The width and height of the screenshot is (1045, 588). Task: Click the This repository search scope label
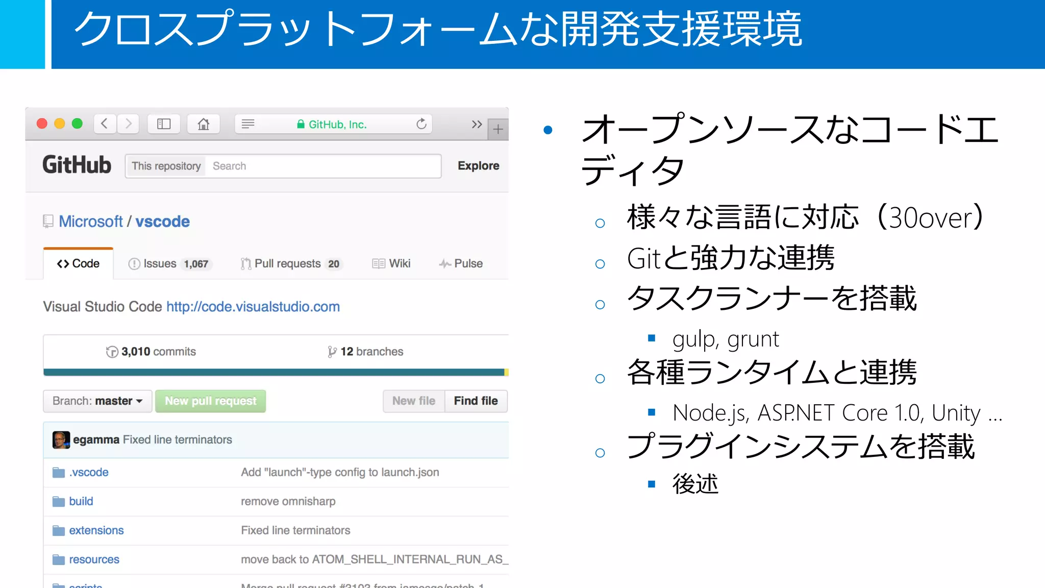tap(166, 166)
